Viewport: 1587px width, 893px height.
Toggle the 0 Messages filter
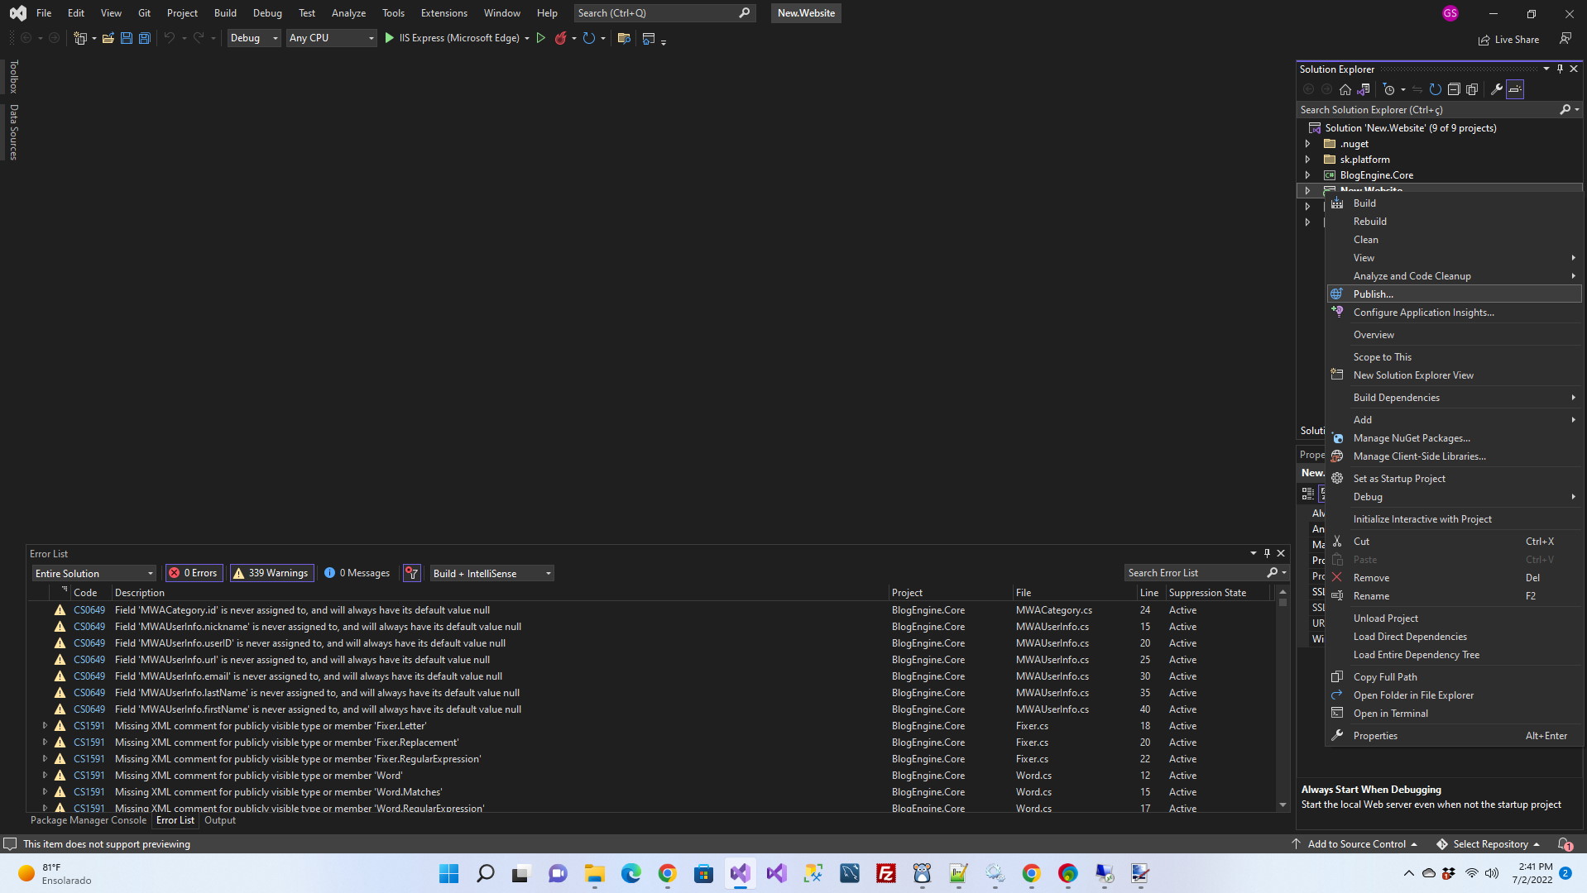point(357,573)
